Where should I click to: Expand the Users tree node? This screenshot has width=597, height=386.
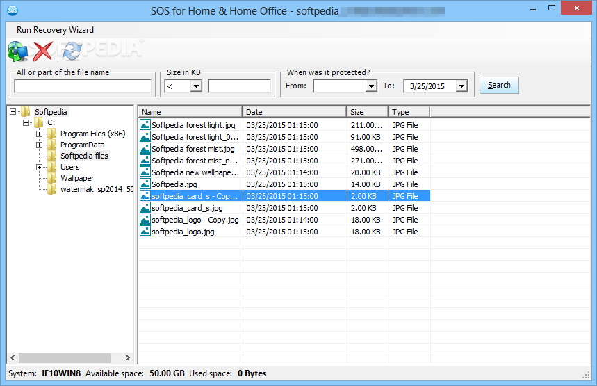coord(39,168)
